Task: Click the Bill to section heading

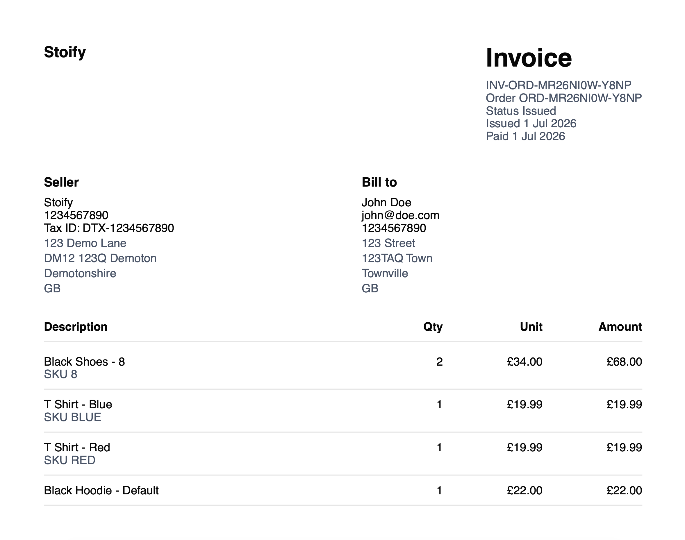Action: coord(379,183)
